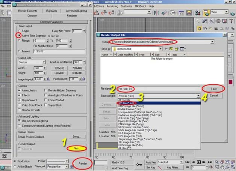Open the Selected key filter dropdown
This screenshot has width=236, height=171.
coord(182,162)
